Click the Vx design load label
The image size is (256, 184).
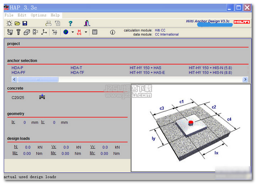point(54,147)
